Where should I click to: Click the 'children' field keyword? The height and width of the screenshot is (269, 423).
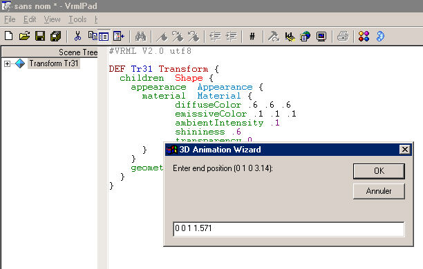click(142, 78)
